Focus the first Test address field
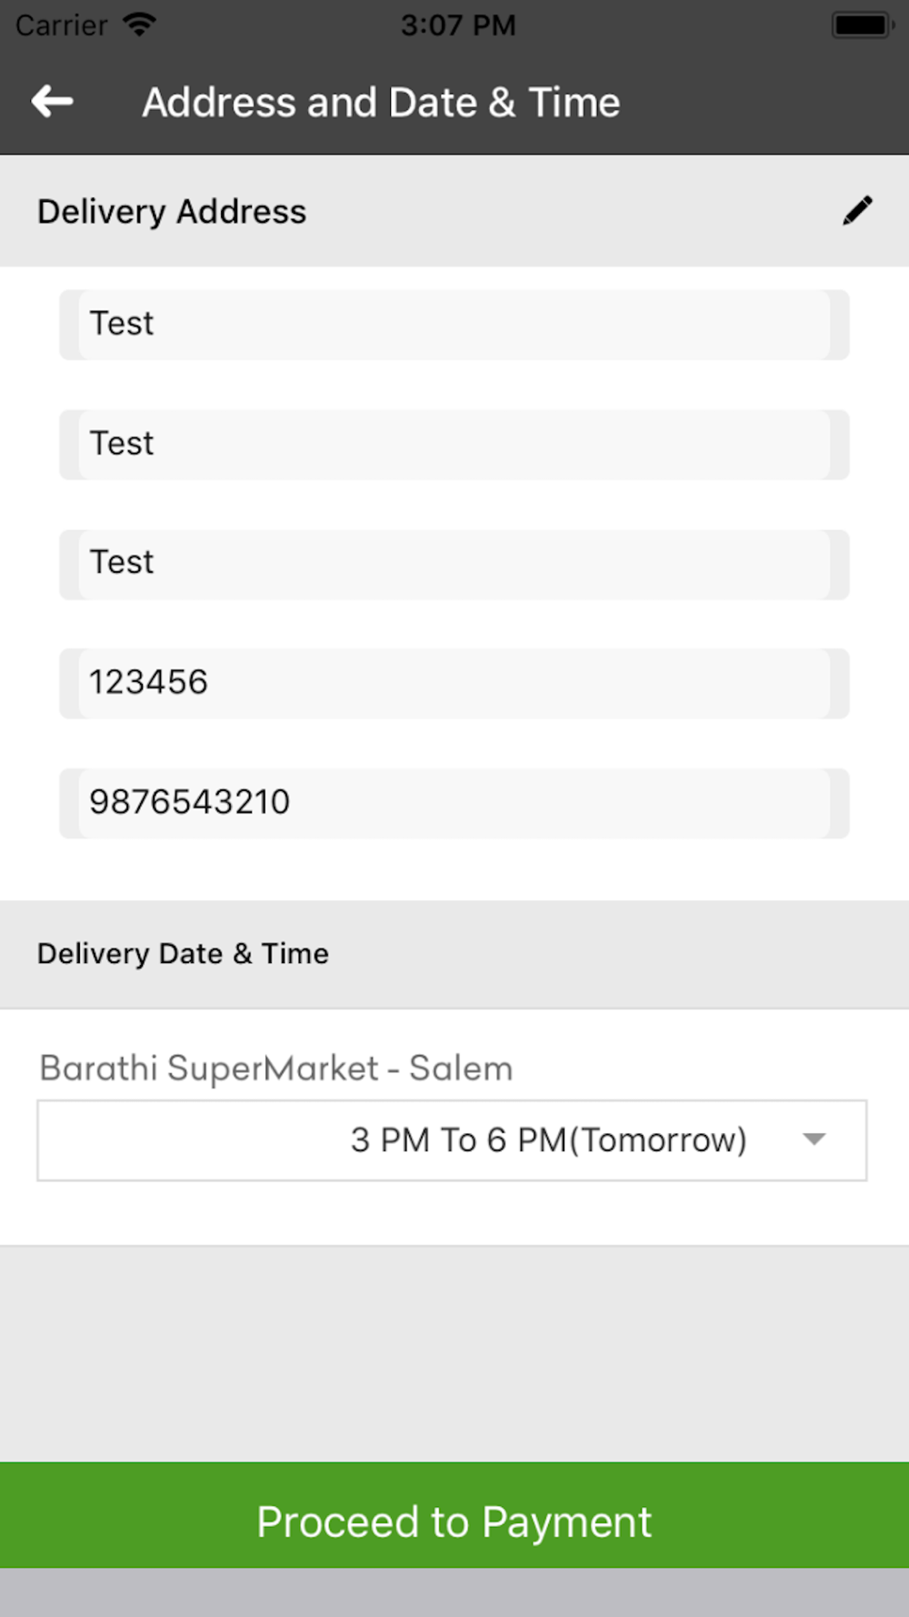909x1617 pixels. (x=454, y=325)
